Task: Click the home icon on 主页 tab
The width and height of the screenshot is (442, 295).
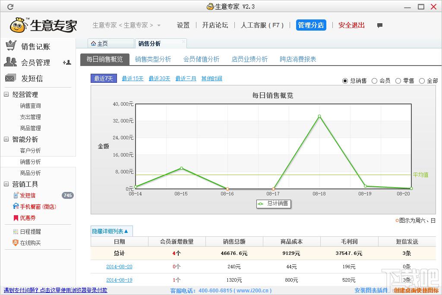Action: click(93, 44)
